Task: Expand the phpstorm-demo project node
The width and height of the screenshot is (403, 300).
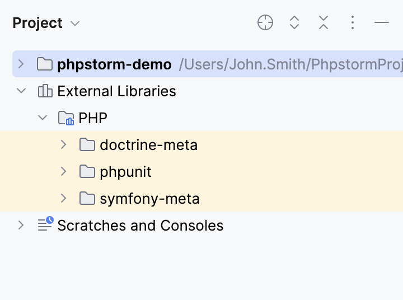Action: click(21, 64)
